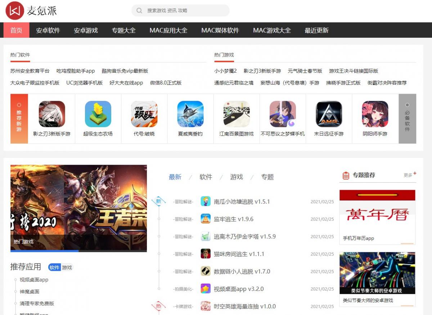Viewport: 432px width, 315px height.
Task: Switch to the 必备软件 side tab
Action: pos(407,119)
